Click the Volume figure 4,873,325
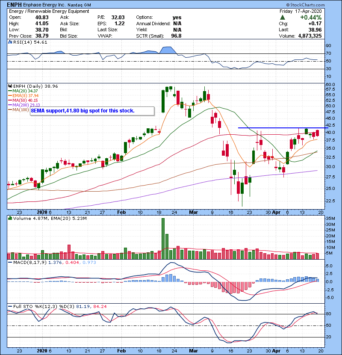This screenshot has width=342, height=355. pos(310,36)
